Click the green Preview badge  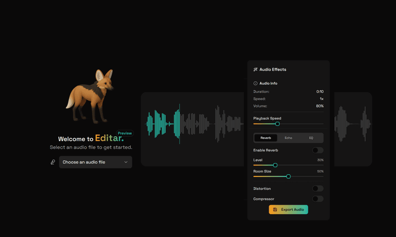(x=125, y=134)
